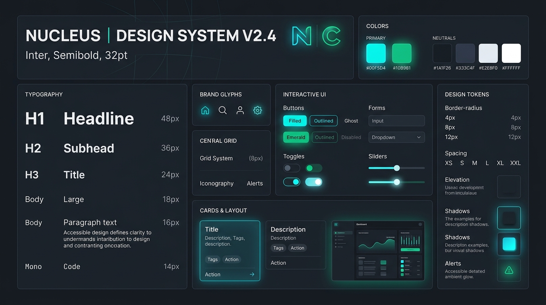Image resolution: width=546 pixels, height=305 pixels.
Task: Click the Ghost button
Action: click(351, 121)
